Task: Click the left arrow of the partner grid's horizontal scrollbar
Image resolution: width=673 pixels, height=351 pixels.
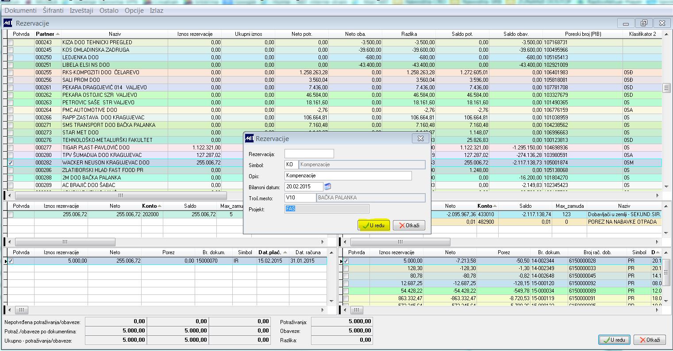Action: pos(10,195)
